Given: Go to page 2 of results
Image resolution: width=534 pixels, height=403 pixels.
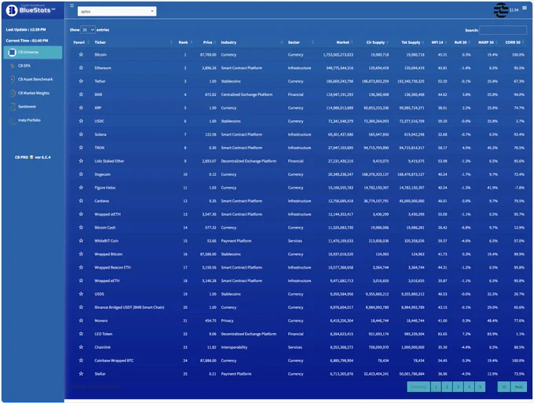Looking at the screenshot, I should [x=447, y=387].
